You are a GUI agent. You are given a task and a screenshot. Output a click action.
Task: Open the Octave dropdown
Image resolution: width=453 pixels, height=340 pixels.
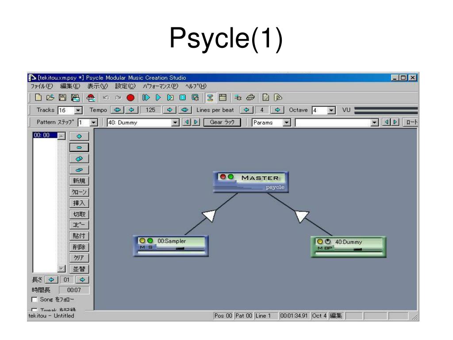(331, 110)
